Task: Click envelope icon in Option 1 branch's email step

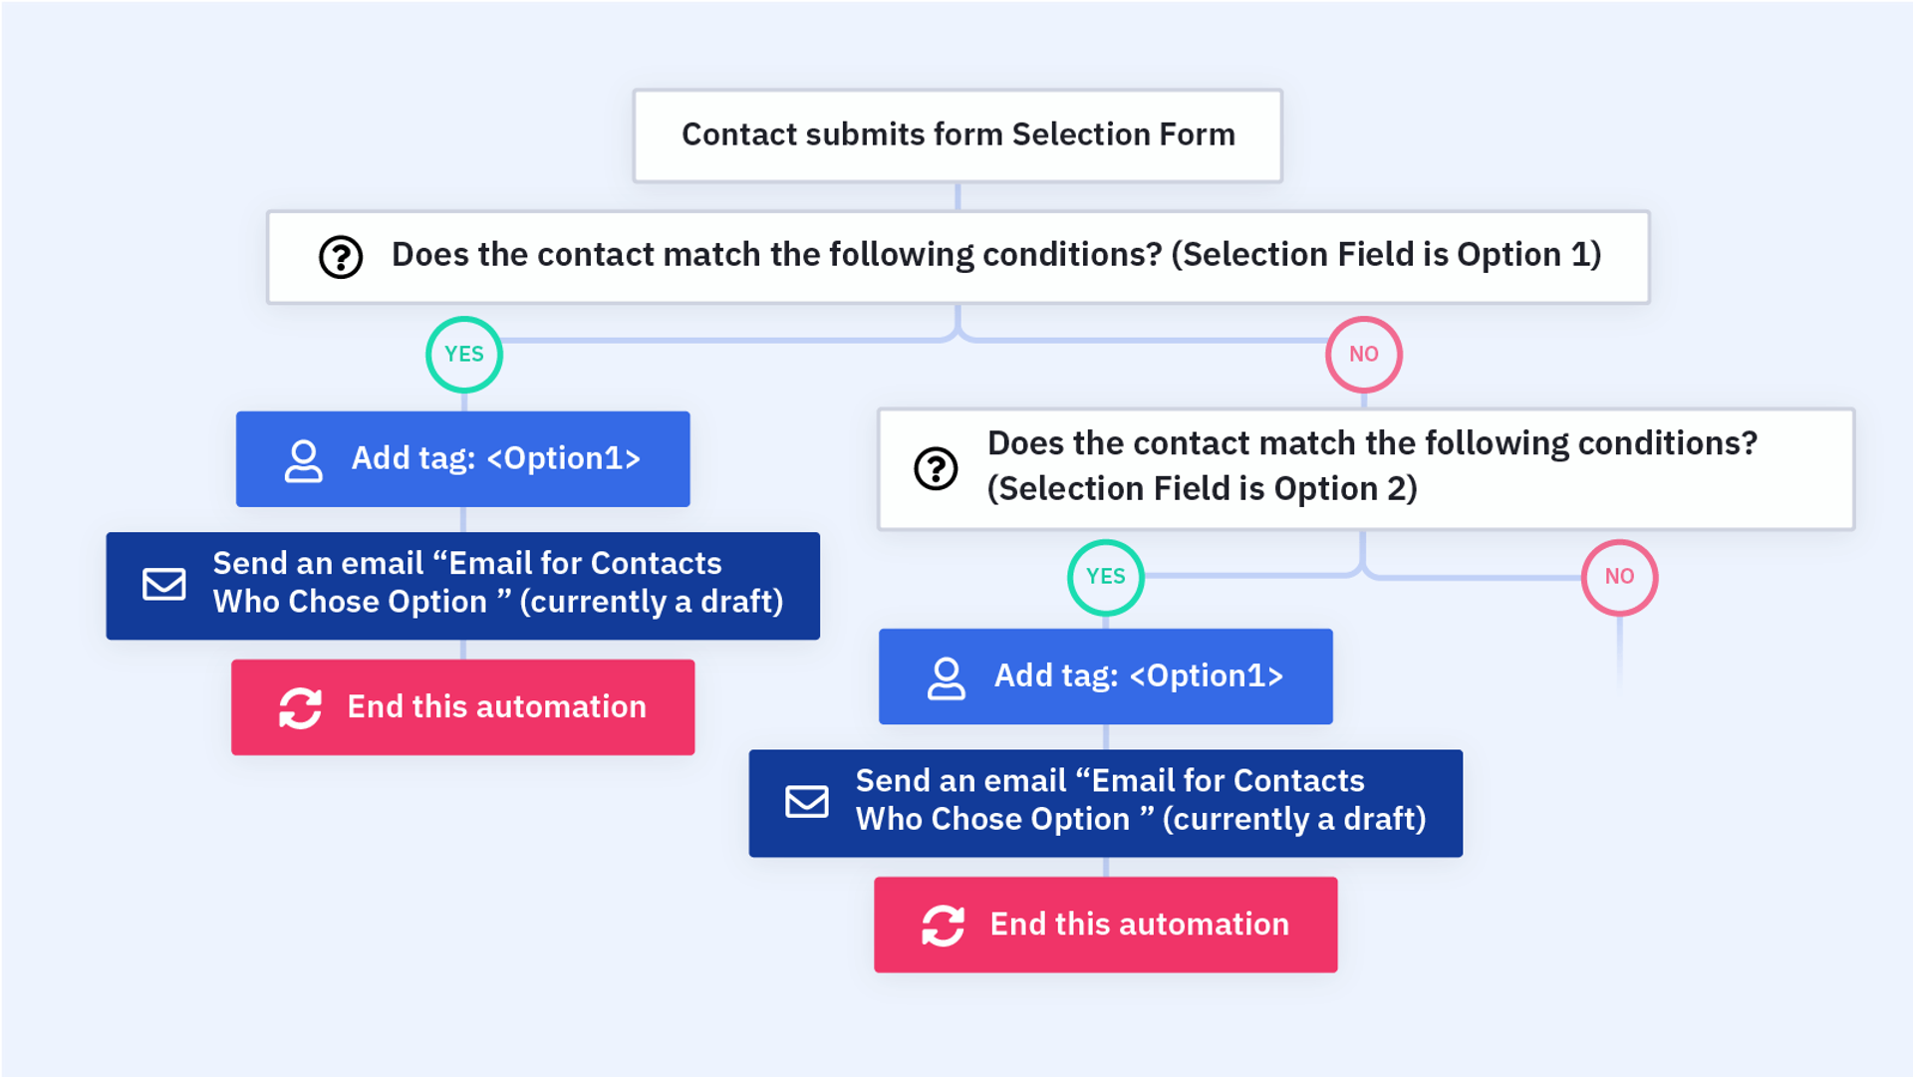Action: coord(164,584)
